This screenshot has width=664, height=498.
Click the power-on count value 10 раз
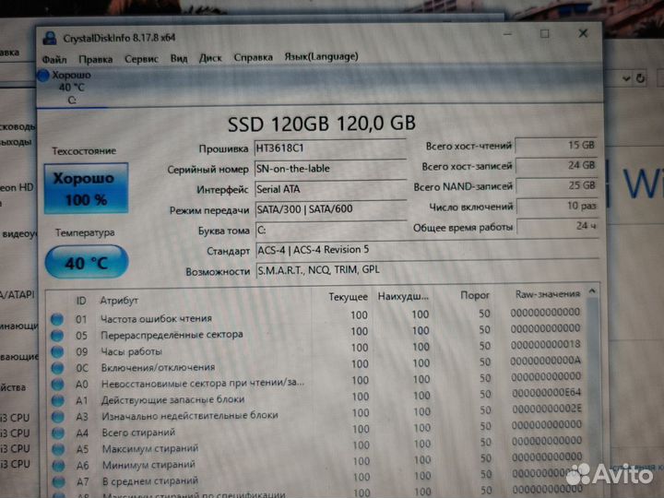point(557,207)
